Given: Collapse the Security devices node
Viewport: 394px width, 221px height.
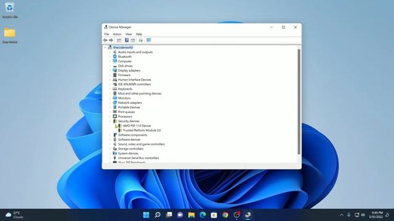Looking at the screenshot, I should (110, 121).
